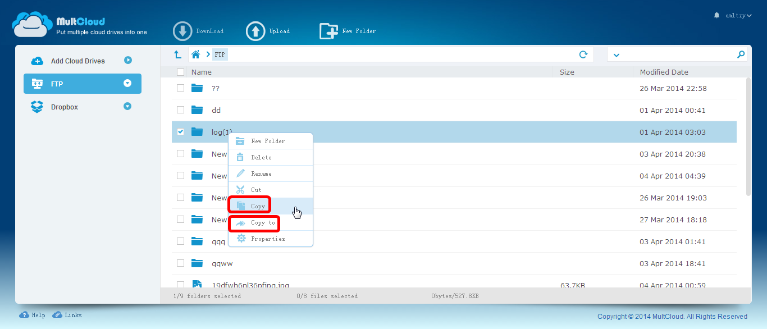Click the Add Cloud Drives cloud icon
This screenshot has height=329, width=767.
[37, 61]
